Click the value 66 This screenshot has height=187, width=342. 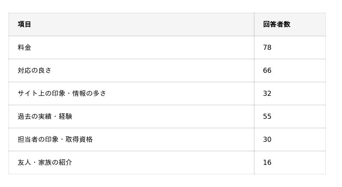[x=267, y=70]
